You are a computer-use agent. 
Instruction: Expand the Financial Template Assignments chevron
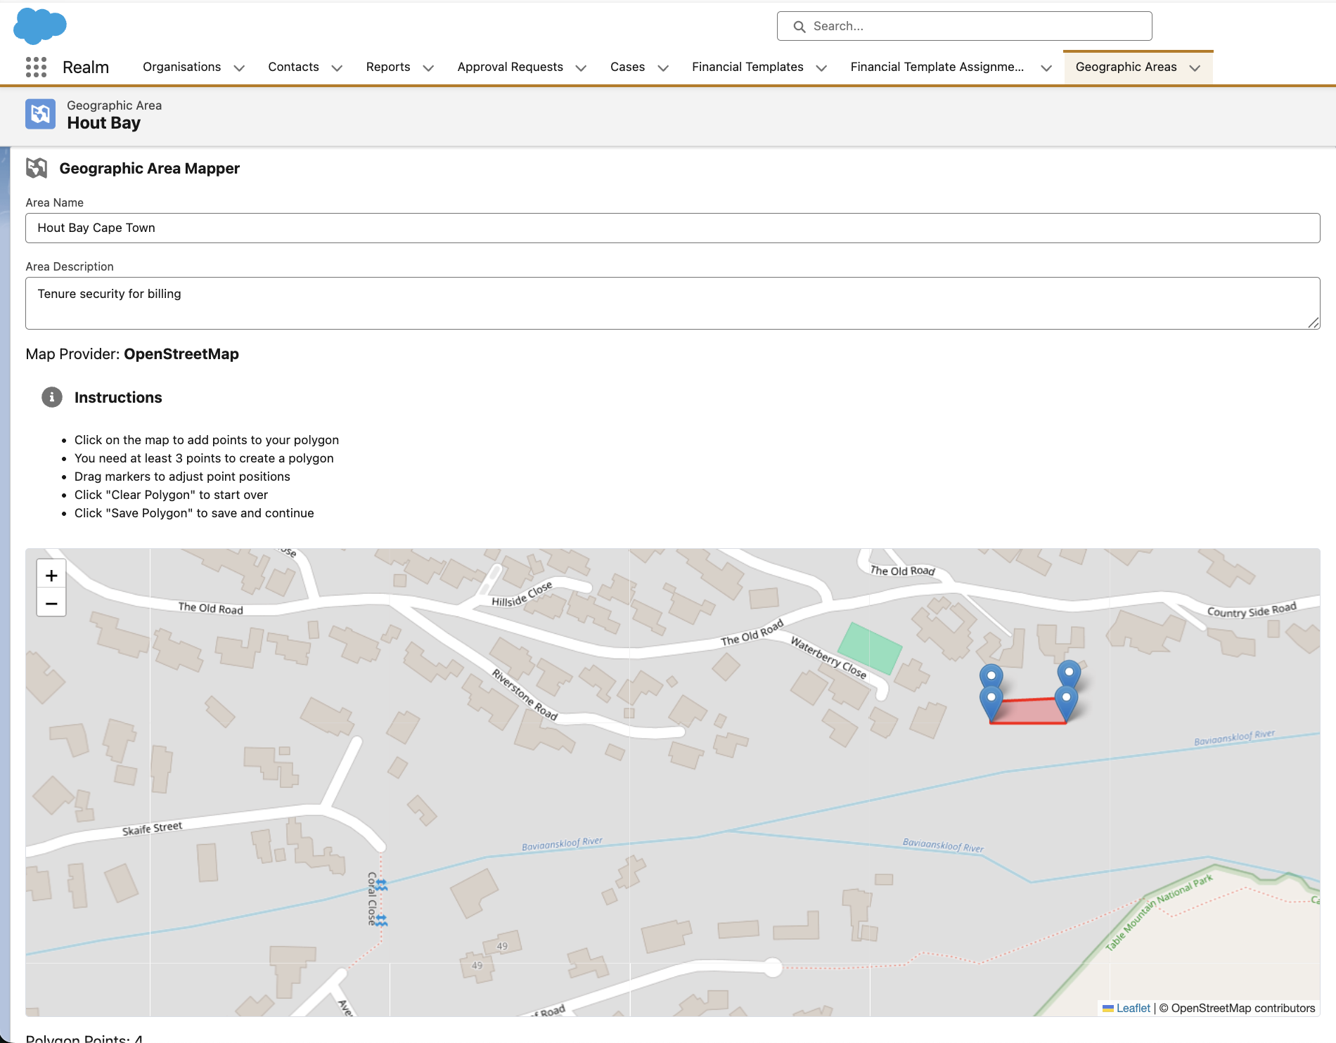(x=1046, y=67)
